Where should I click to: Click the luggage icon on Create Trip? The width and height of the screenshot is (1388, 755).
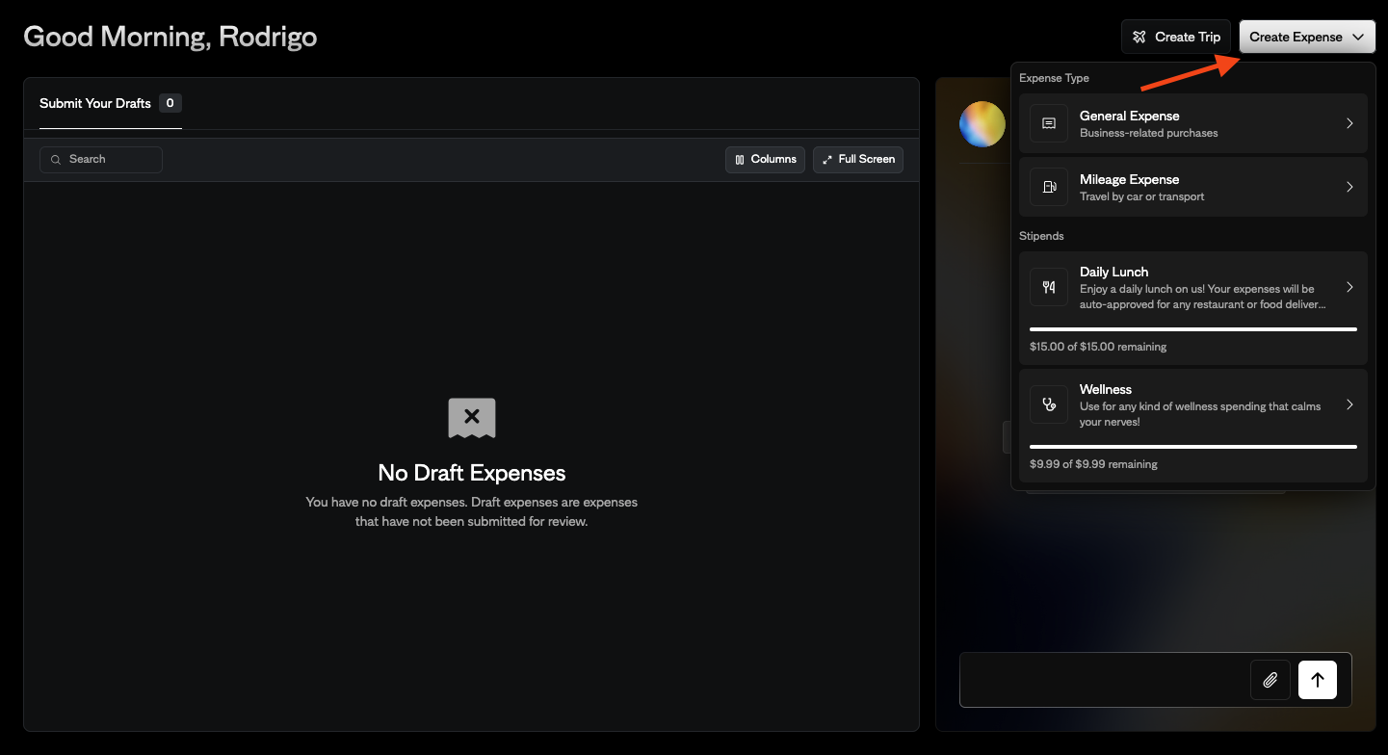[x=1138, y=37]
